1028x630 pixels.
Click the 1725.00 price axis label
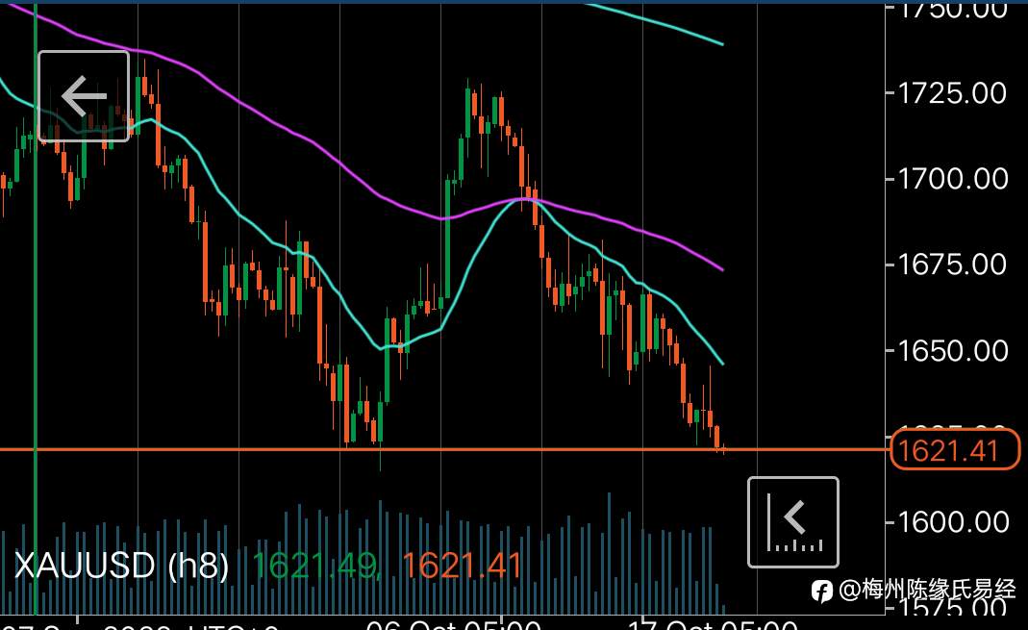coord(951,93)
